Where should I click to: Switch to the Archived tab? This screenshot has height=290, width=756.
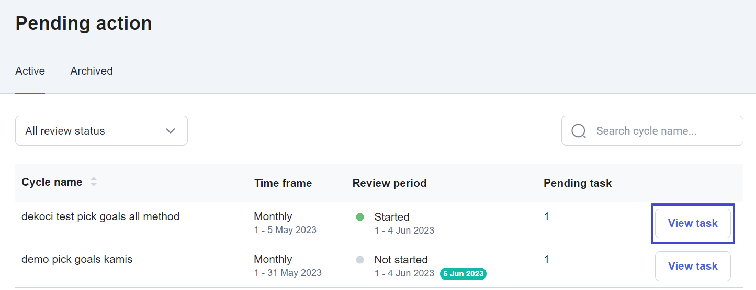pyautogui.click(x=92, y=71)
